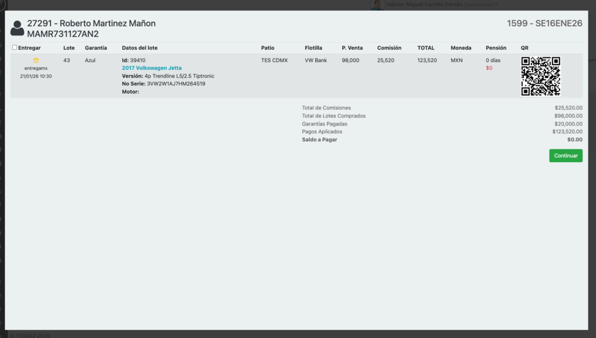Screen dimensions: 596x338
Task: Click the customer name Roberto Martinez Mañon
Action: click(x=108, y=23)
